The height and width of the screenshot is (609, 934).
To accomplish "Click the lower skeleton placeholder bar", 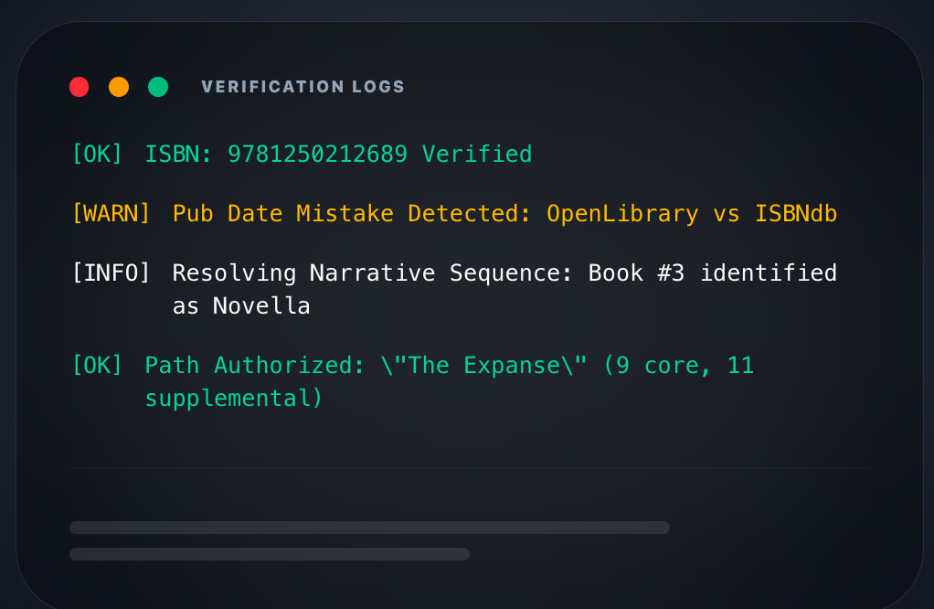I will [269, 553].
